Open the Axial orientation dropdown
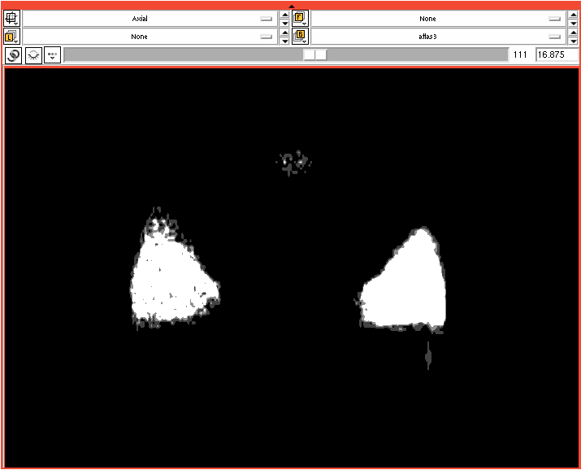 click(x=150, y=19)
